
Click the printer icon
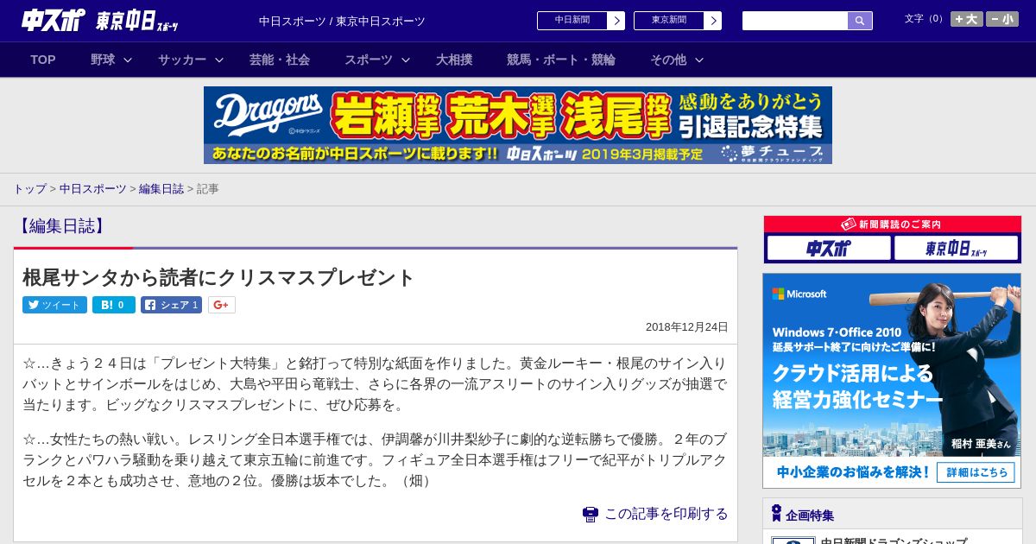[591, 515]
